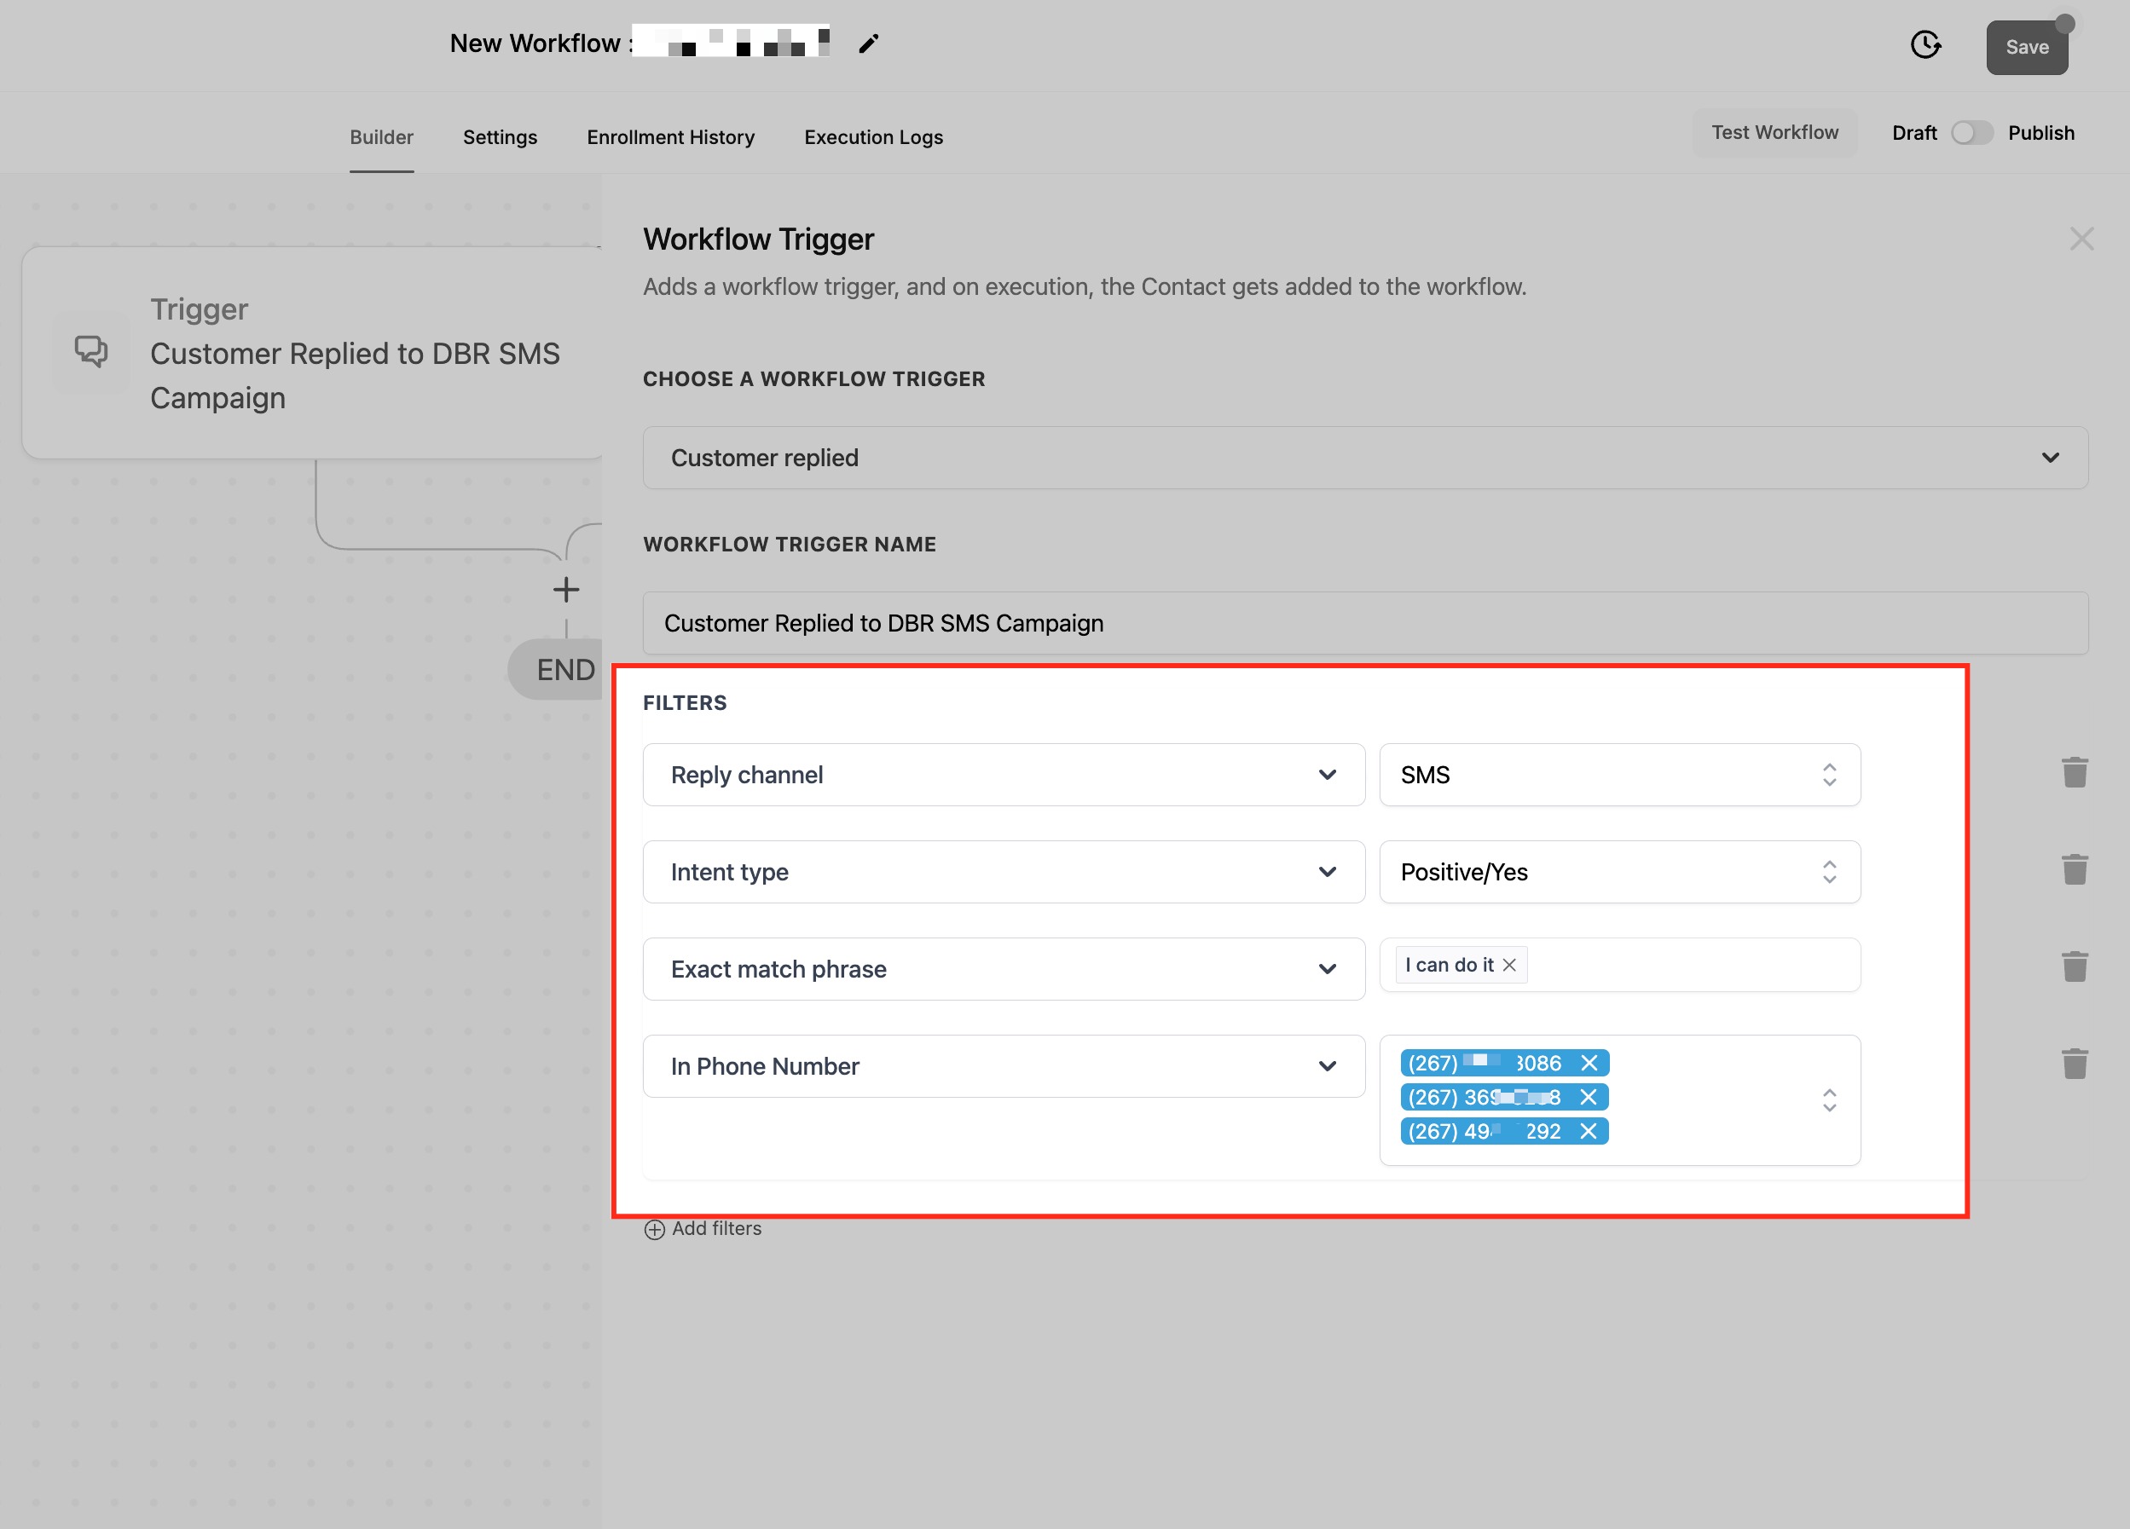Change the Positive/Yes value selector

(1618, 872)
